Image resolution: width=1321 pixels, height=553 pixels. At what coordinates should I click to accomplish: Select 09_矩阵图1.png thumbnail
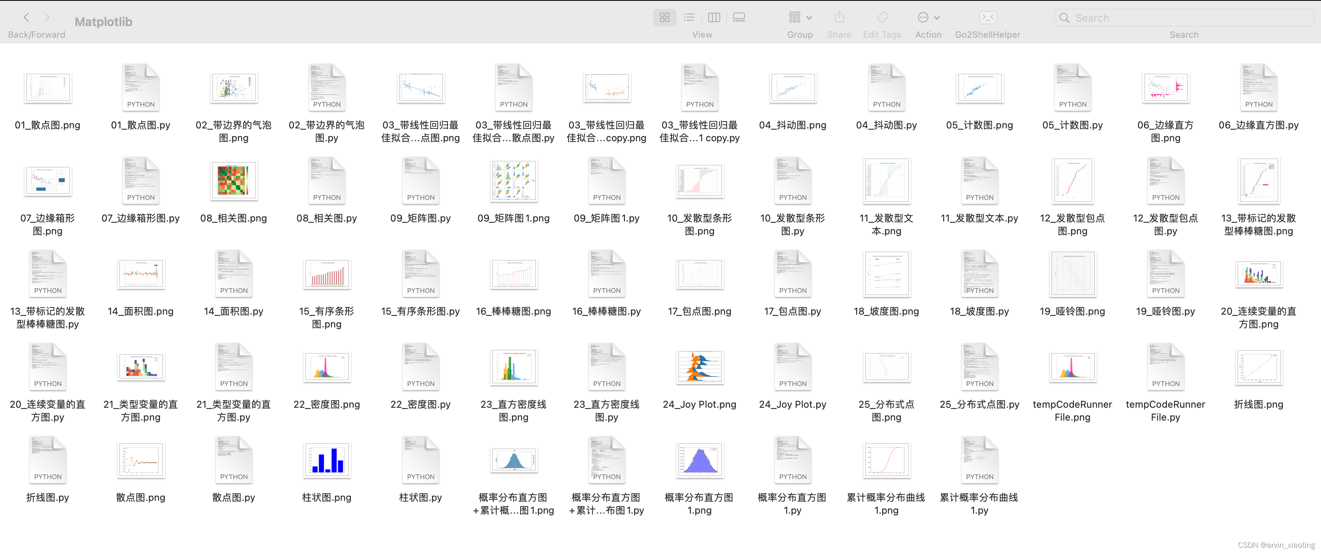[x=513, y=181]
